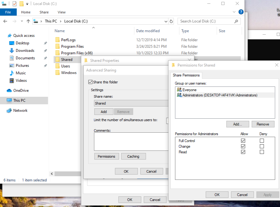Expand the address bar history dropdown
Screen dimensions: 280x207
(x=166, y=21)
